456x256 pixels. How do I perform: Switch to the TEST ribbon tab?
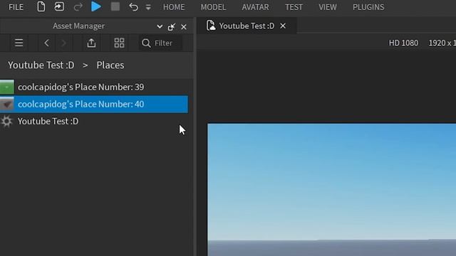coord(294,7)
